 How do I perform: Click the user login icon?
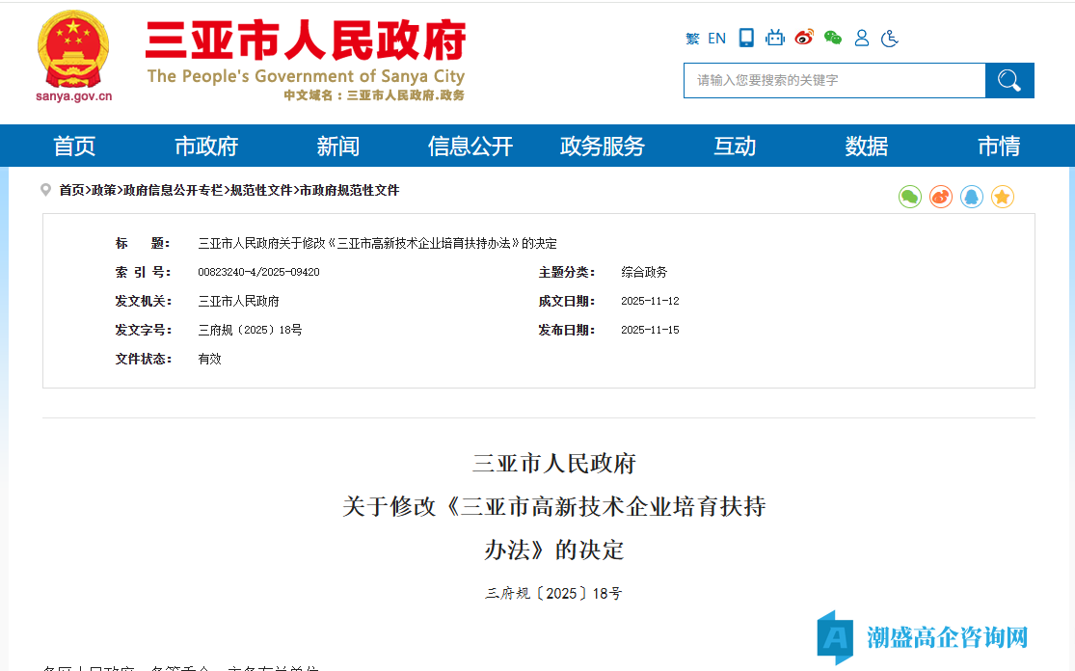pos(861,38)
